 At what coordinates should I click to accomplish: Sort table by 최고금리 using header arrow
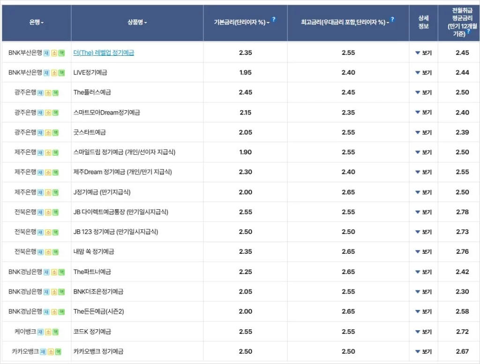(388, 23)
